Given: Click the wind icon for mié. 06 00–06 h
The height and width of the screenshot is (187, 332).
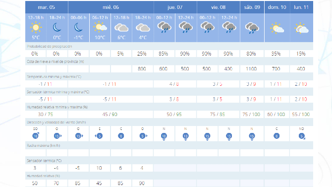Looking at the screenshot, I should click(x=79, y=136).
